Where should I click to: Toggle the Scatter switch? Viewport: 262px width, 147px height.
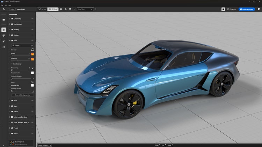tap(32, 82)
